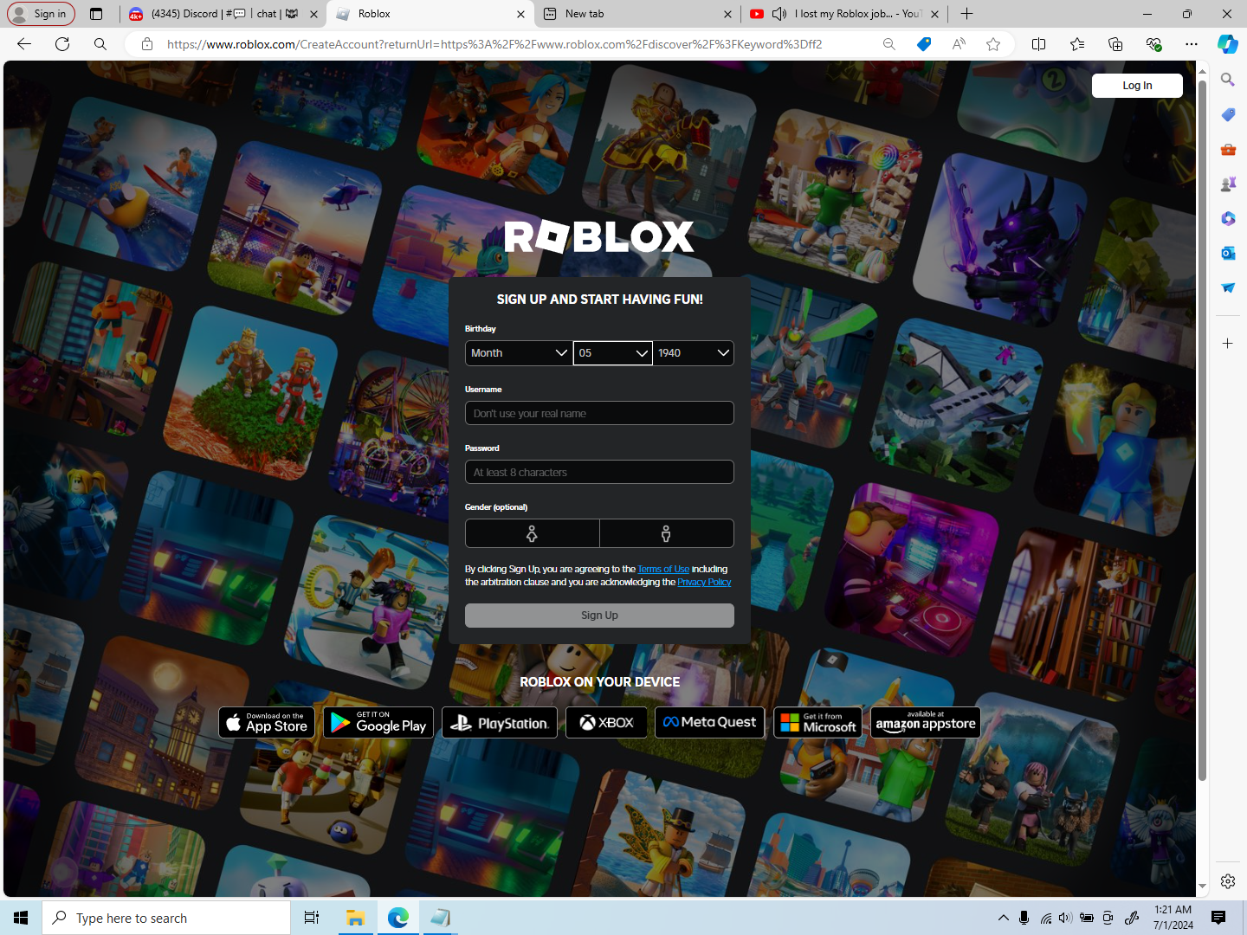
Task: Sign in to the browser profile
Action: [41, 14]
